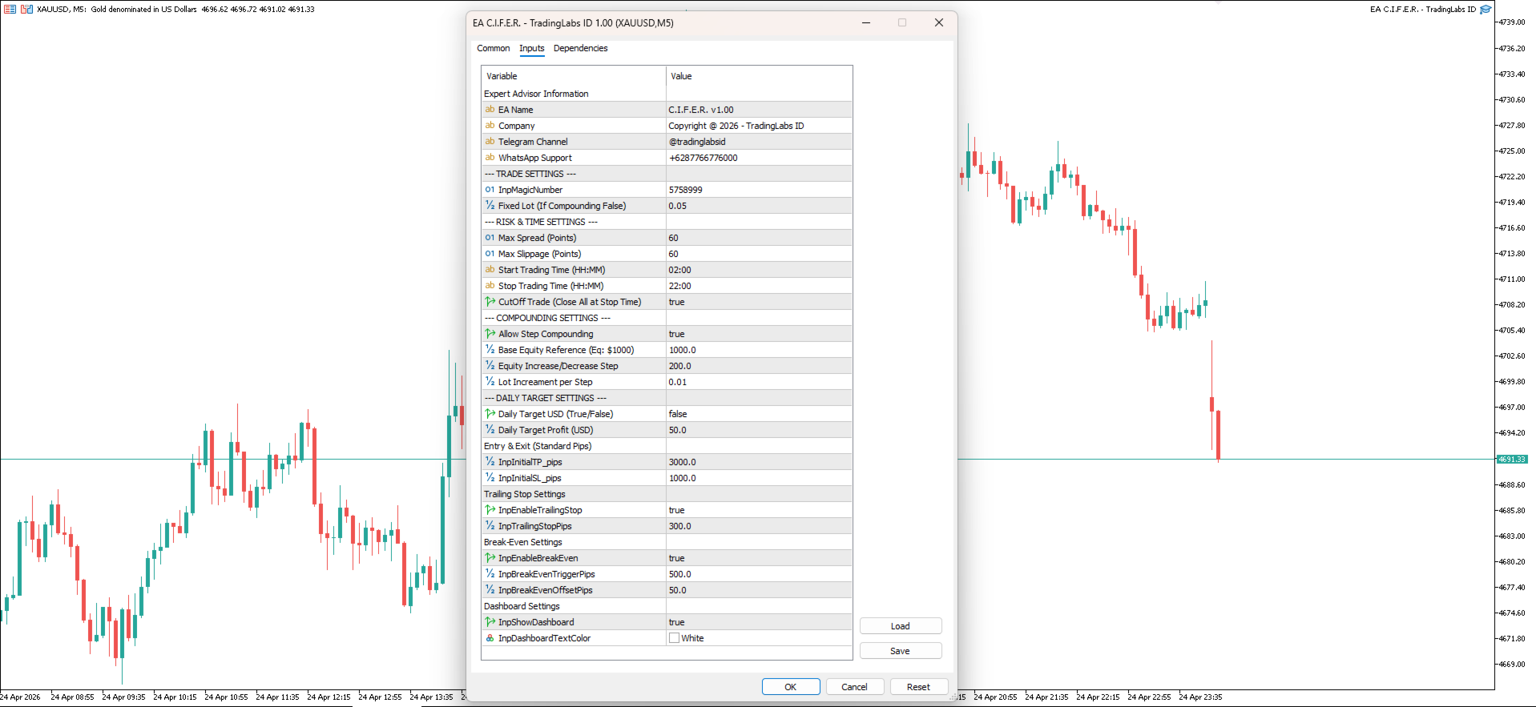
Task: Click the InpBreakEvenOffsetPips value 50.0
Action: point(758,590)
